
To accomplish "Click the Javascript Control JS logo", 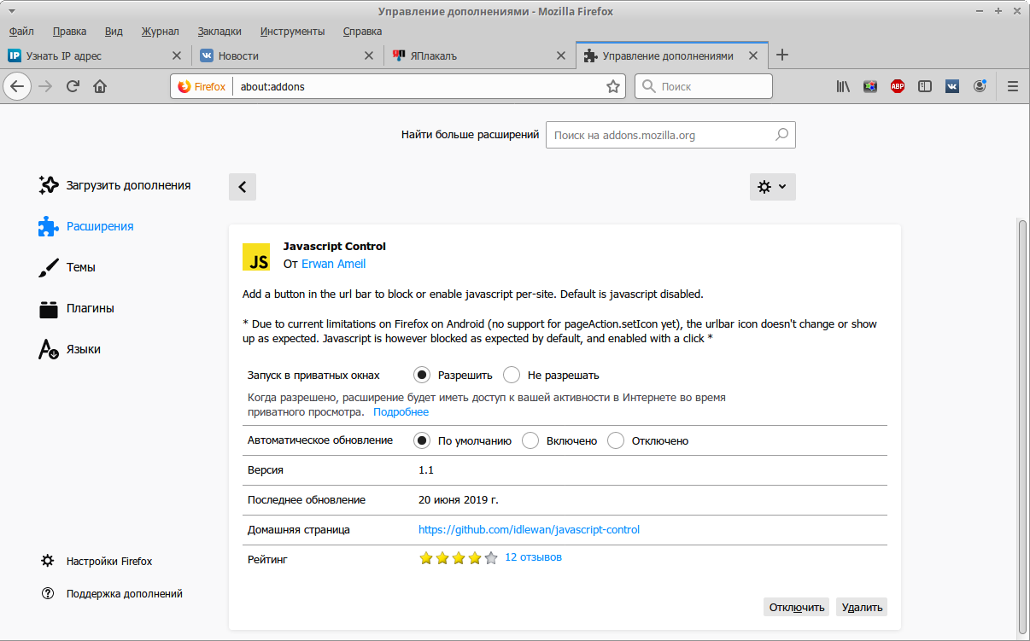I will click(x=256, y=256).
